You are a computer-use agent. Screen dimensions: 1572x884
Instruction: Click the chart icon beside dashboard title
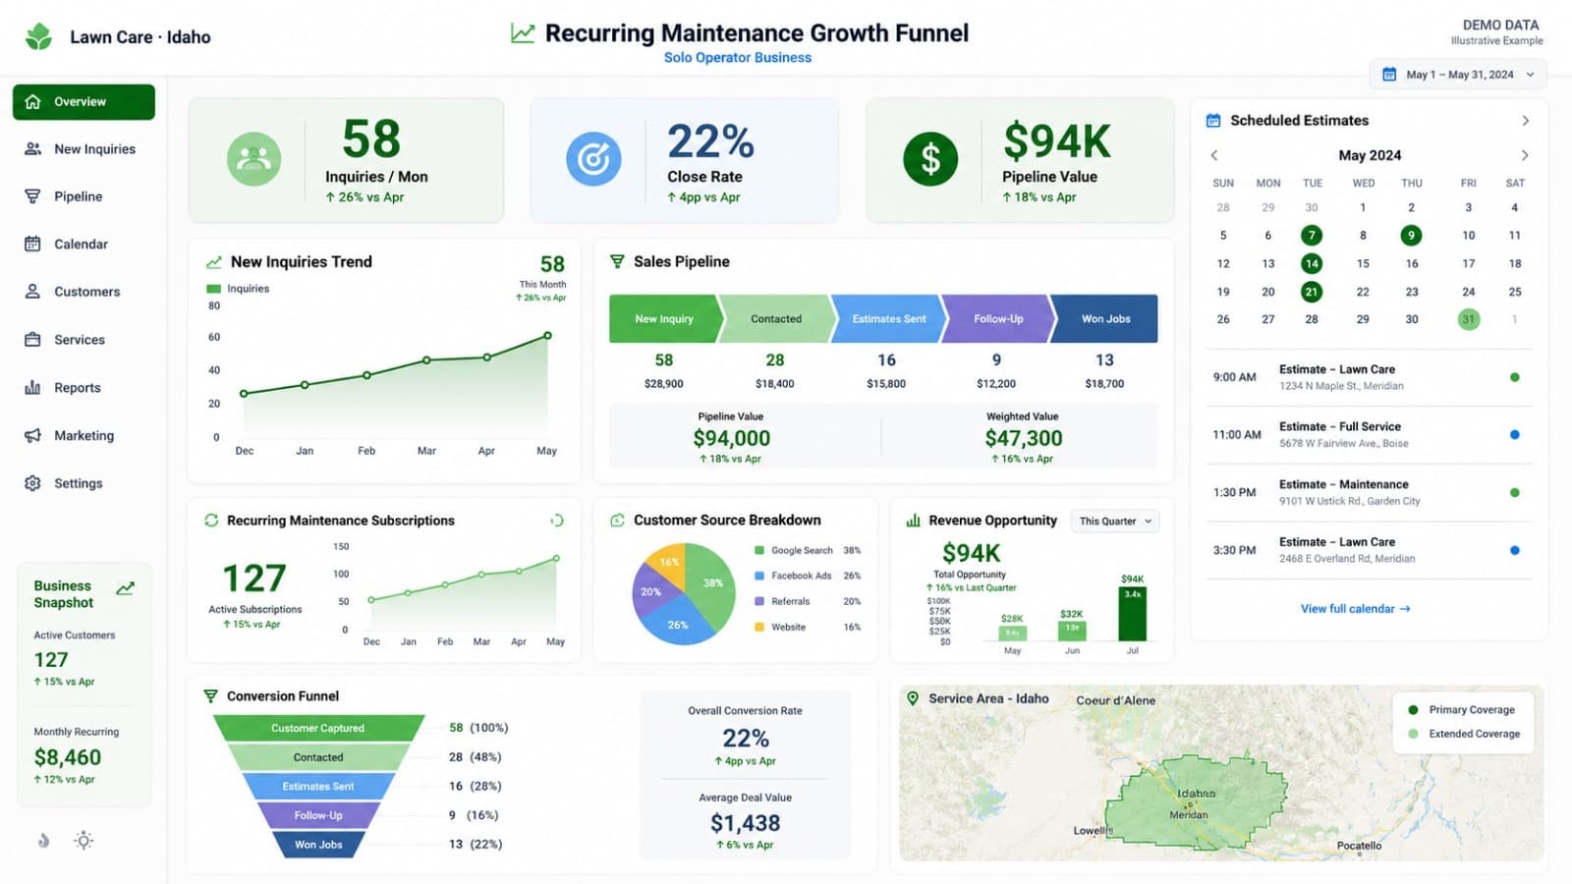coord(523,33)
